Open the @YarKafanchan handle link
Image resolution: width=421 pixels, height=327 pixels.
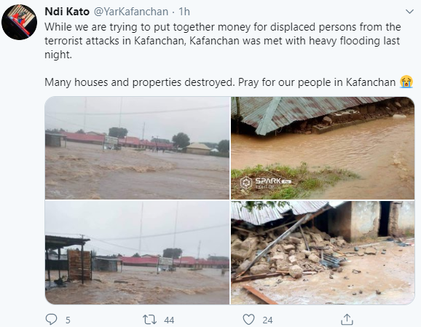131,12
